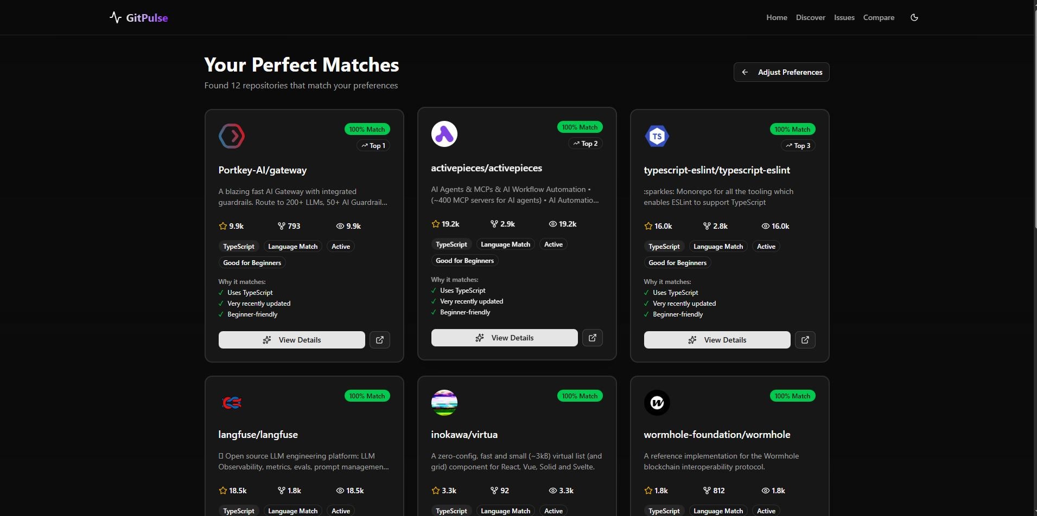Open the external link icon on Portkey-AI/gateway card
Screen dimensions: 1037x516
pos(380,339)
